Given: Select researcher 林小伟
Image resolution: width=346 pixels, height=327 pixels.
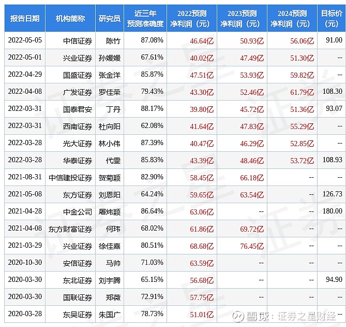Looking at the screenshot, I should click(x=110, y=144).
